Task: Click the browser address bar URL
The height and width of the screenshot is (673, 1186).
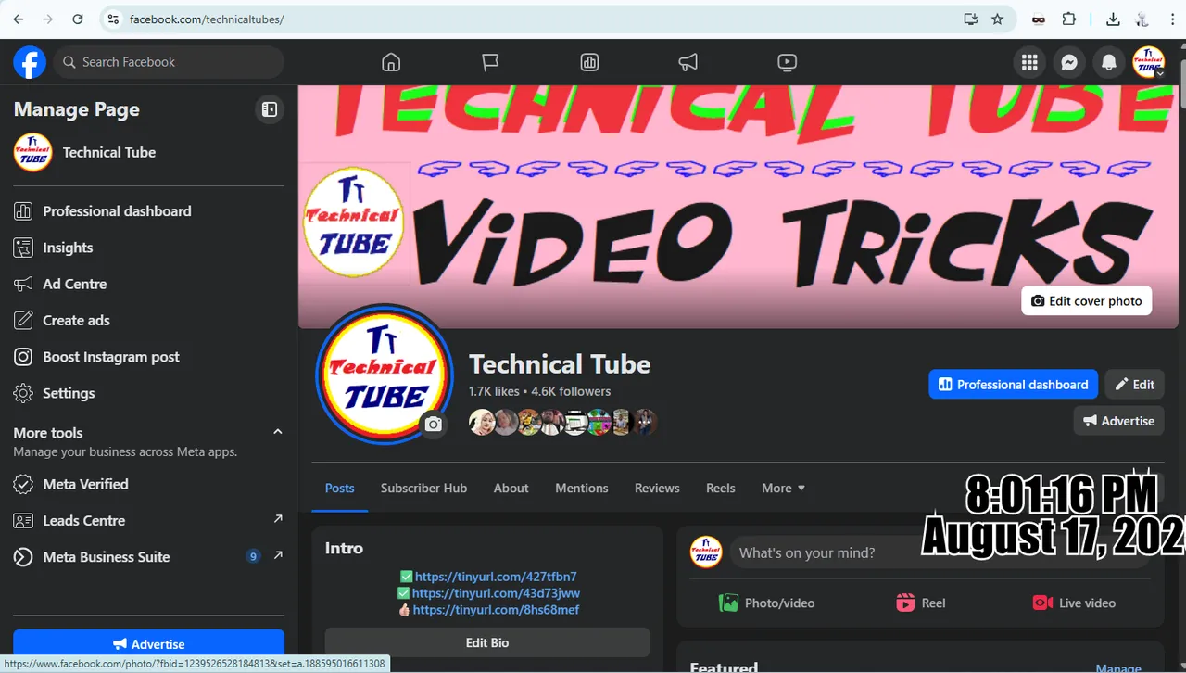Action: 207,19
